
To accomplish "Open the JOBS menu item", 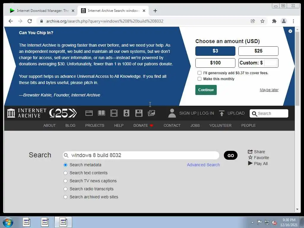I will (x=195, y=126).
